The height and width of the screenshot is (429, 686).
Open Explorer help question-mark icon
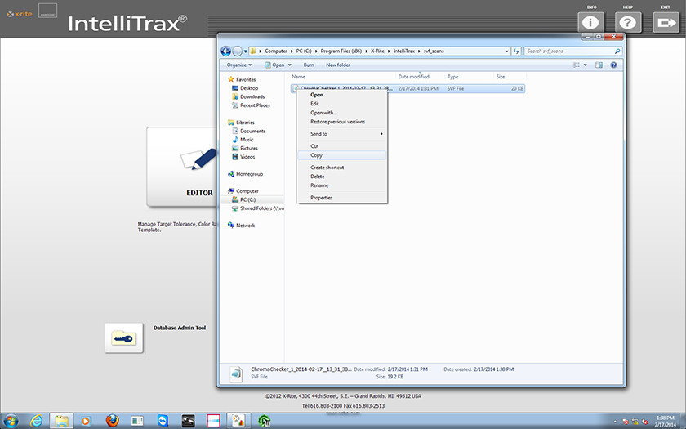[x=614, y=65]
